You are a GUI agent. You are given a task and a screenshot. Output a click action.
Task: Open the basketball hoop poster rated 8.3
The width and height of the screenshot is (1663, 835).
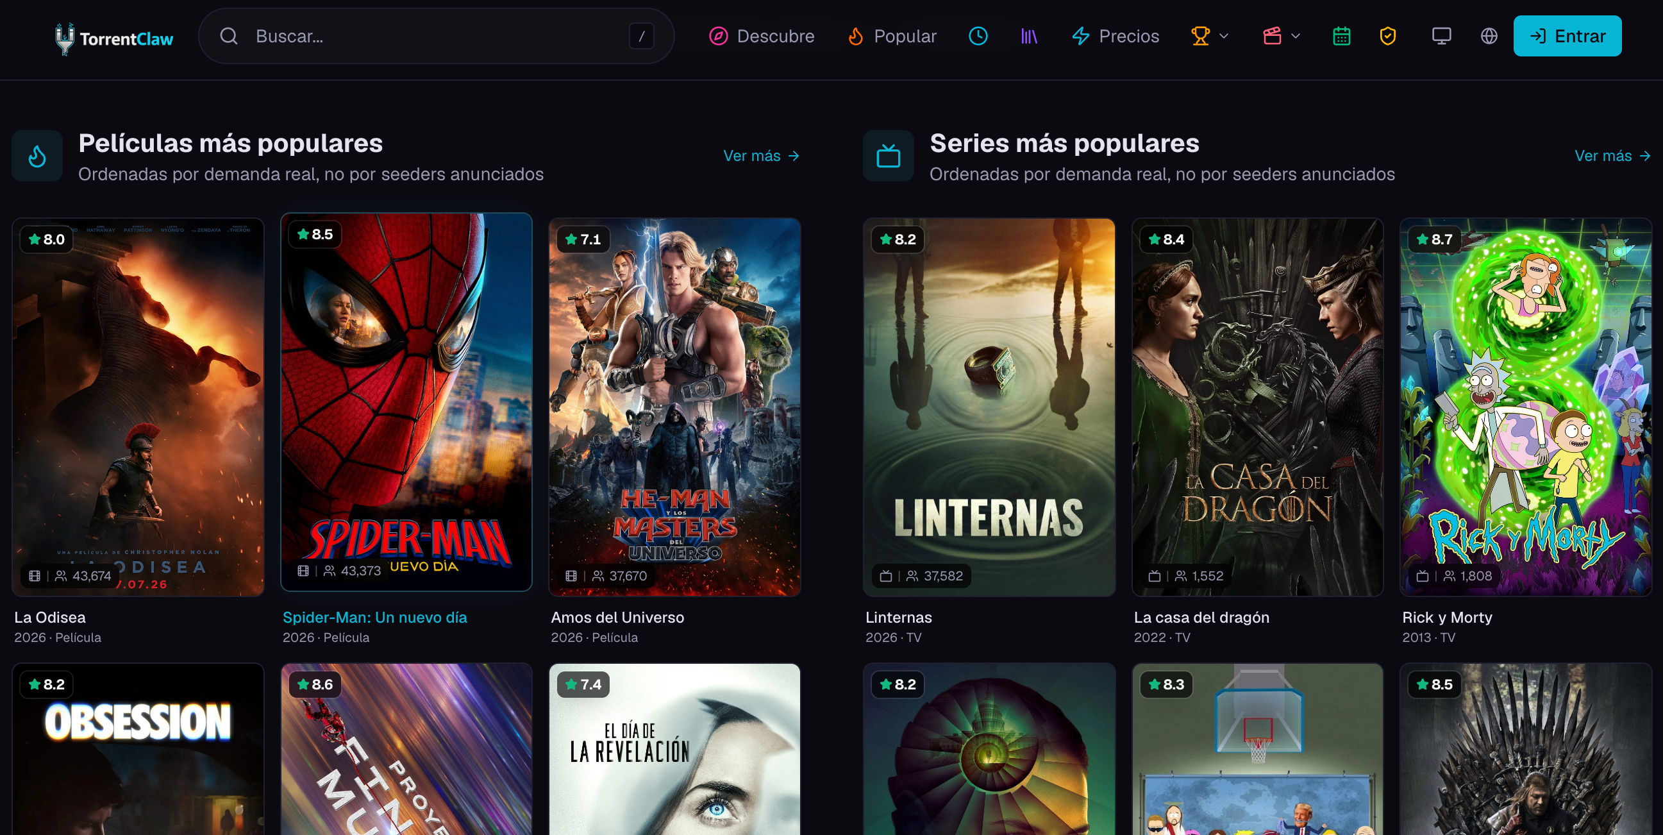click(x=1258, y=749)
